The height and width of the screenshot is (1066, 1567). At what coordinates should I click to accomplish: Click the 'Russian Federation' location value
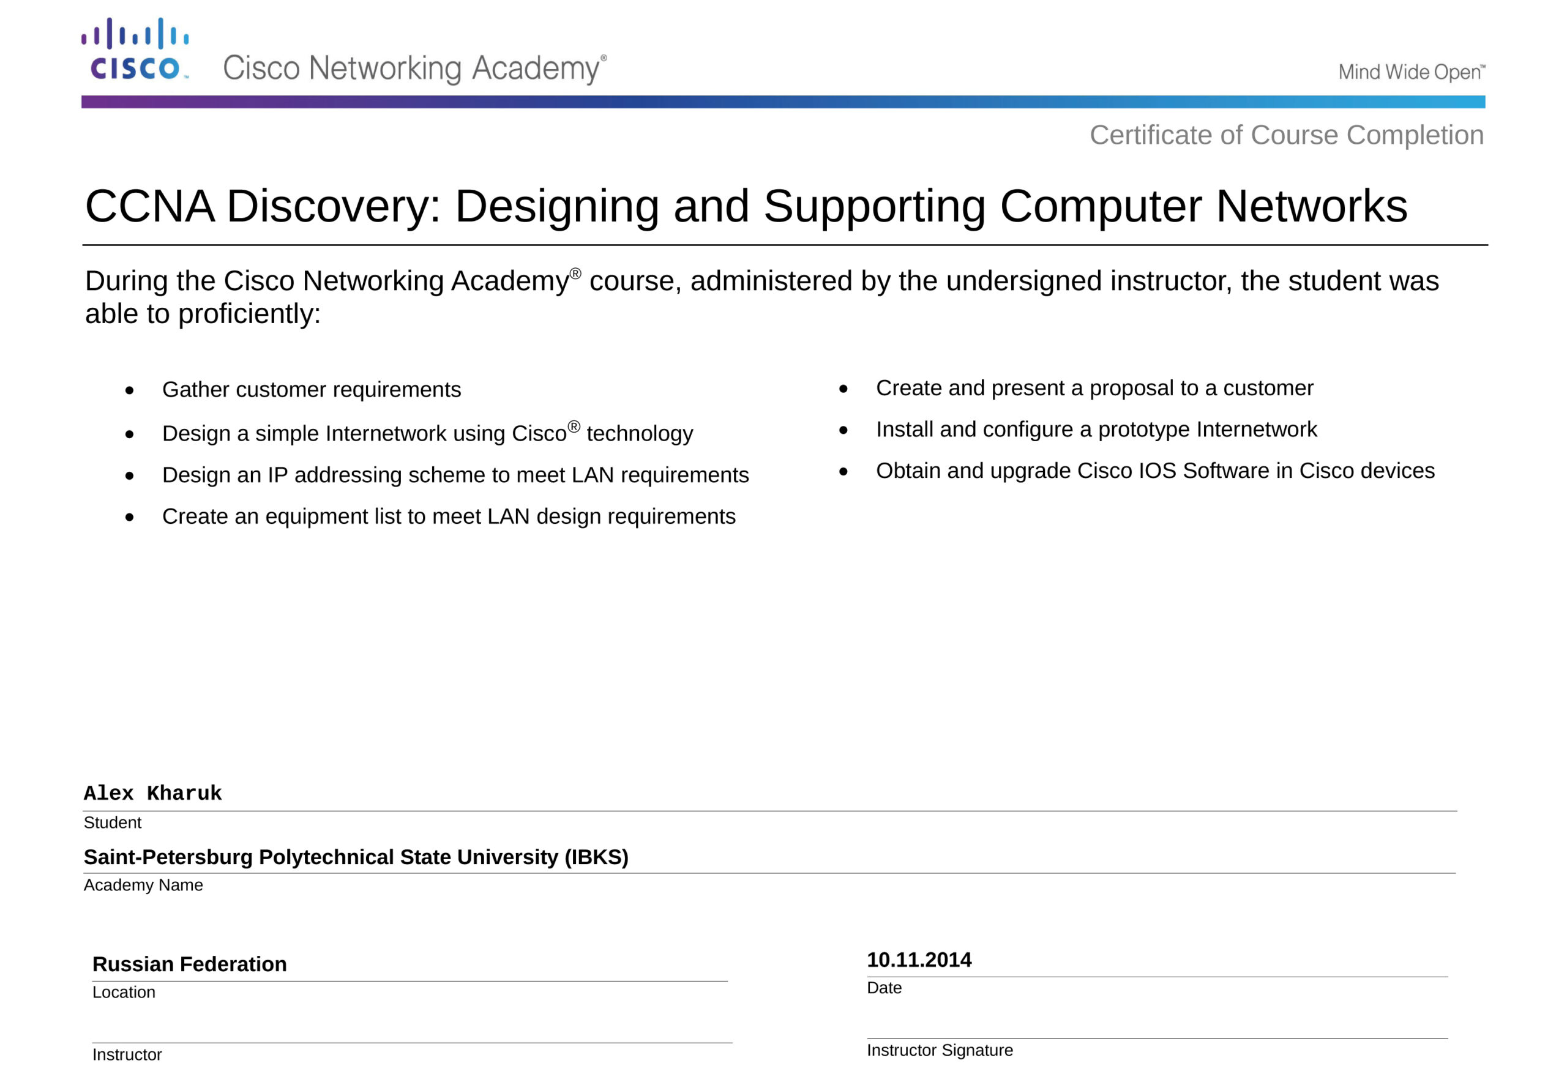(x=190, y=964)
